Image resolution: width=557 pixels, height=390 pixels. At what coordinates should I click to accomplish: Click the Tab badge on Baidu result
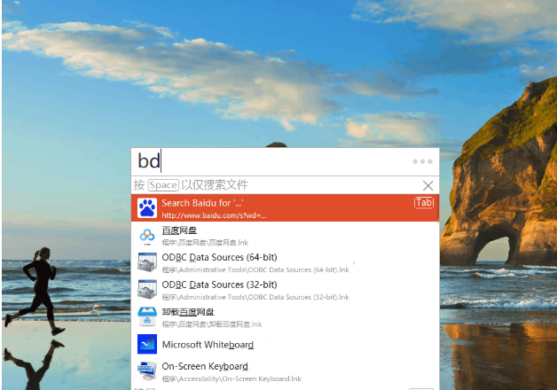coord(424,203)
